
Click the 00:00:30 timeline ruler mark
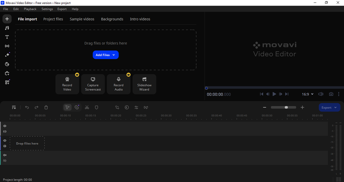(x=166, y=115)
